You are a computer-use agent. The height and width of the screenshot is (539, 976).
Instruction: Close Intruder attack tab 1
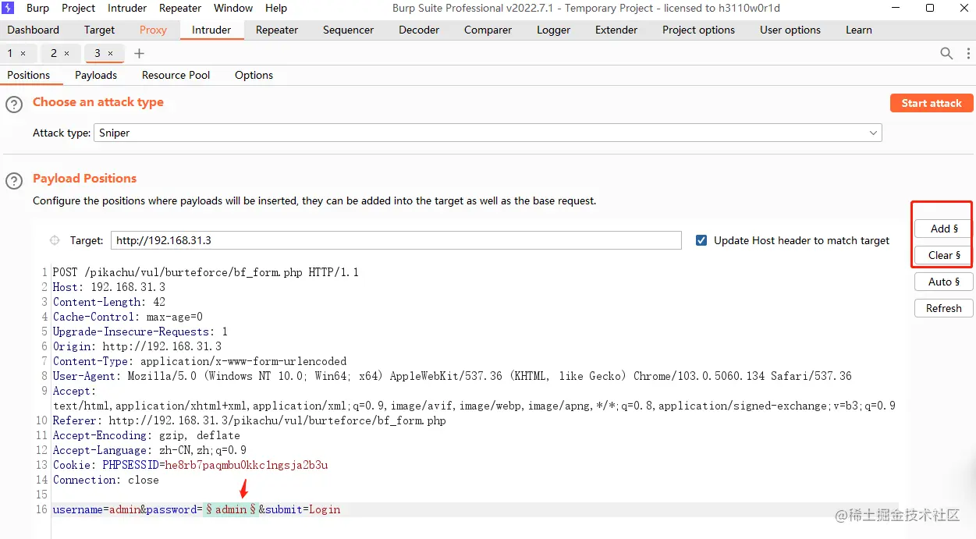pyautogui.click(x=23, y=53)
